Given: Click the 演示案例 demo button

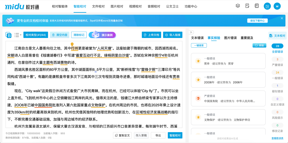Looking at the screenshot, I should [x=102, y=35].
